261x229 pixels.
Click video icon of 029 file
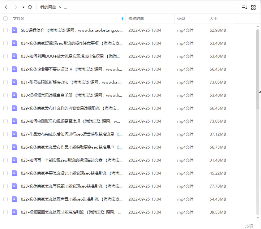pyautogui.click(x=14, y=108)
